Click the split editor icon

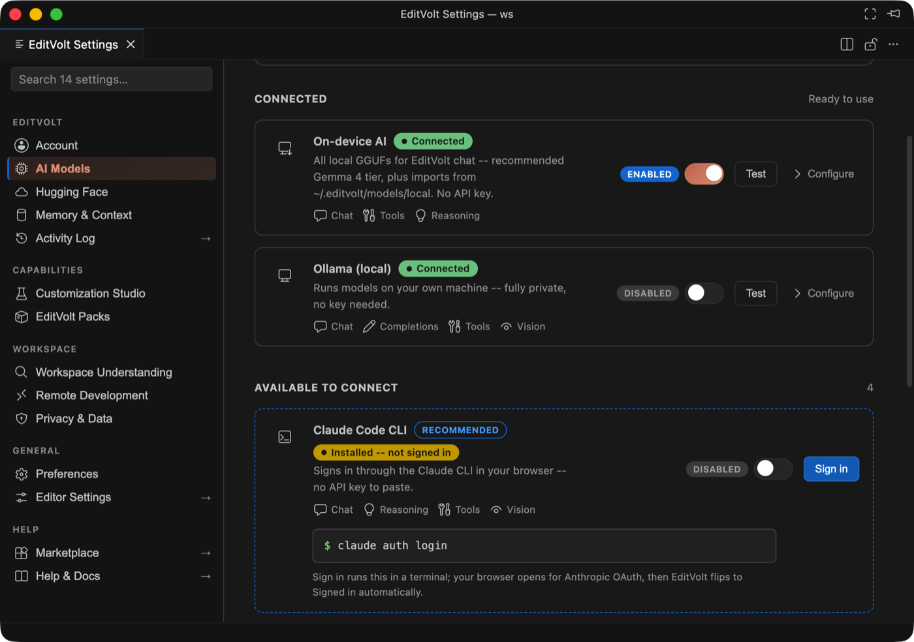coord(847,44)
